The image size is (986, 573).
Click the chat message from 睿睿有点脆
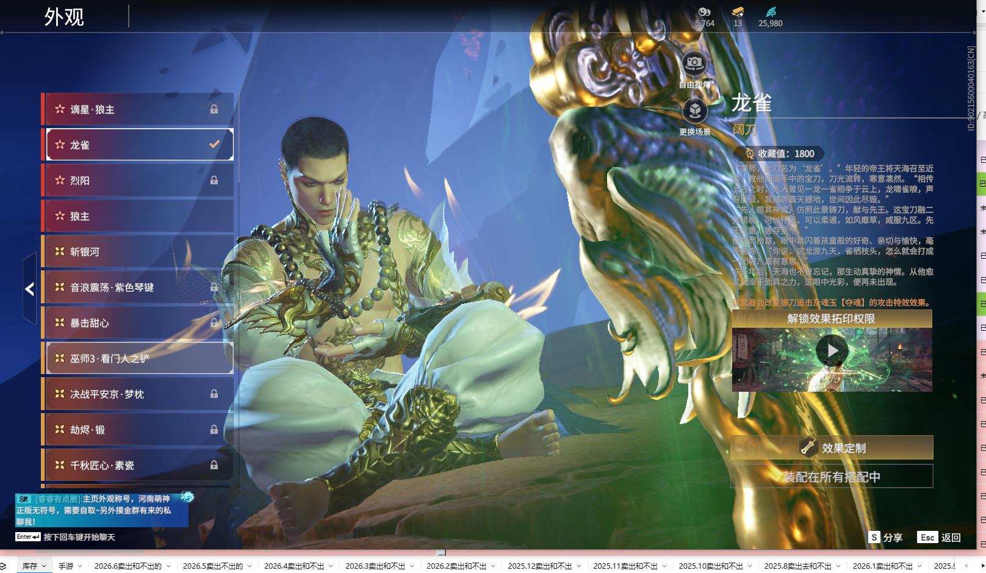[102, 510]
